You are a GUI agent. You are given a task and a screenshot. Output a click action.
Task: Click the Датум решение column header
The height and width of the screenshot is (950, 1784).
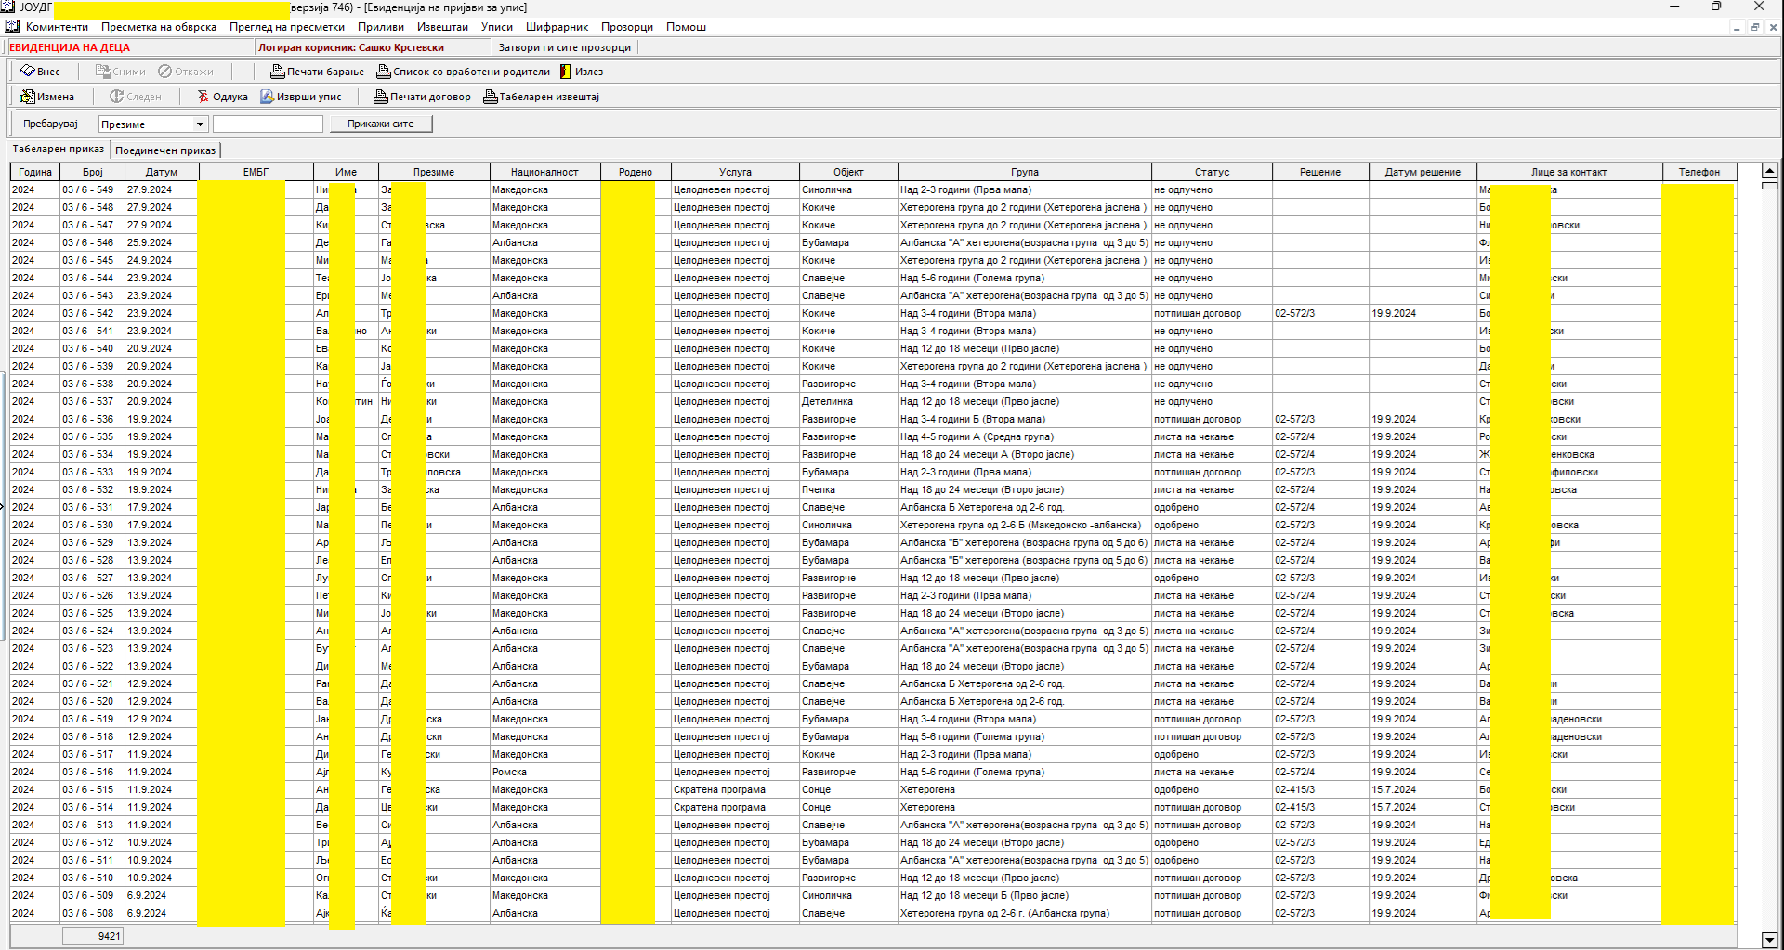(1423, 172)
